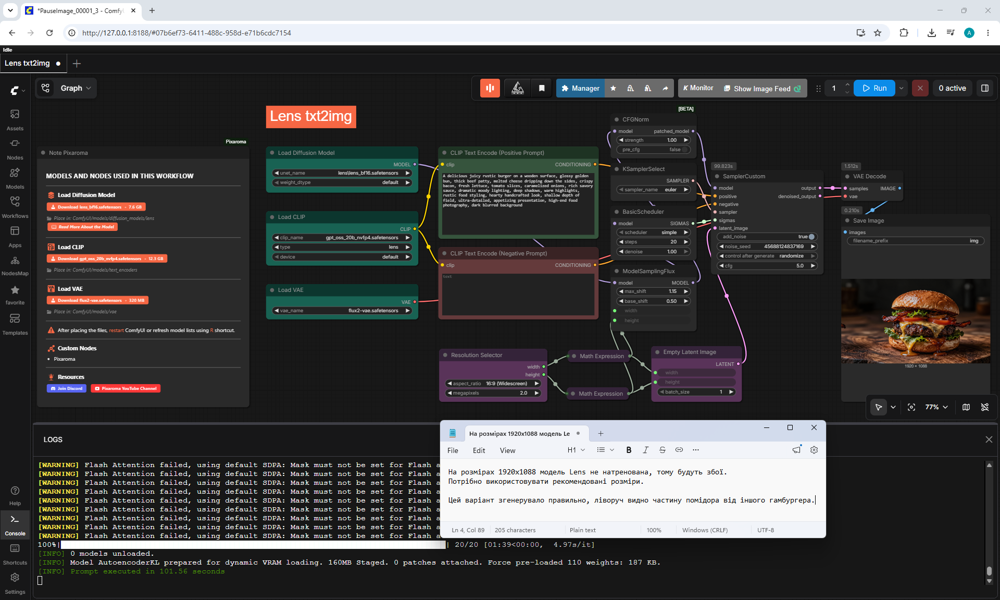Open the Templates sidebar panel
The height and width of the screenshot is (600, 1000).
[x=15, y=324]
